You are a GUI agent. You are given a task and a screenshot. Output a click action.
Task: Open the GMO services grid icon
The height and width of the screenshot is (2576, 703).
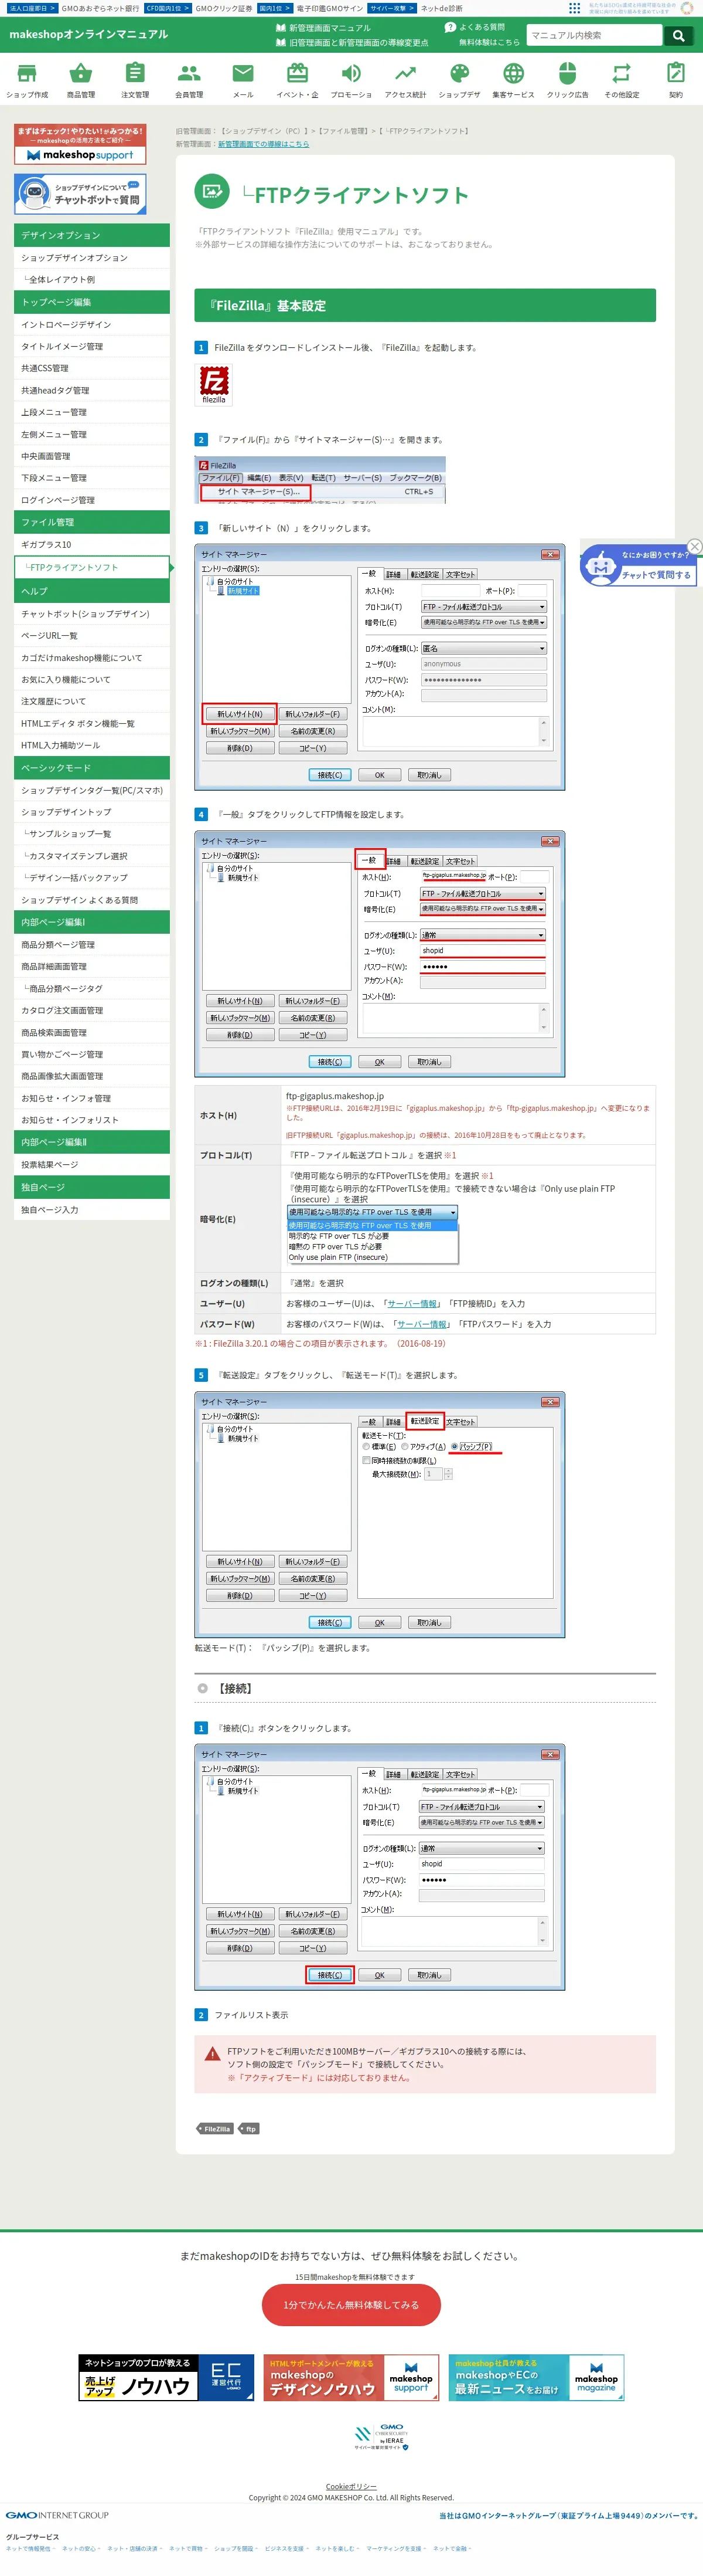click(574, 8)
